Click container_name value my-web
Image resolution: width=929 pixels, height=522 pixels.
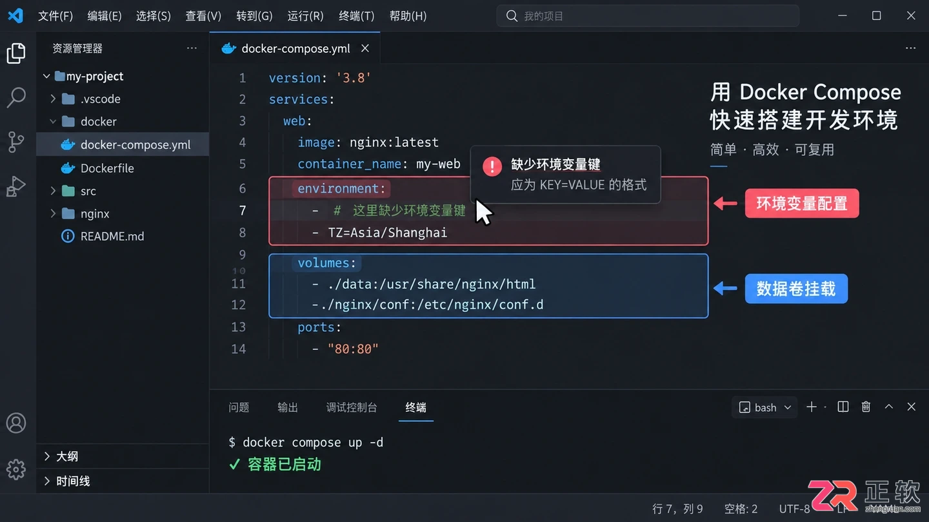click(x=438, y=164)
